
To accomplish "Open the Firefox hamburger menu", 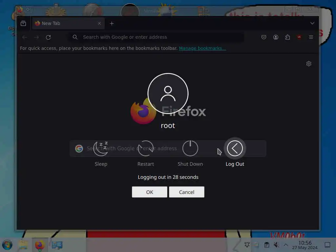I will pos(311,37).
